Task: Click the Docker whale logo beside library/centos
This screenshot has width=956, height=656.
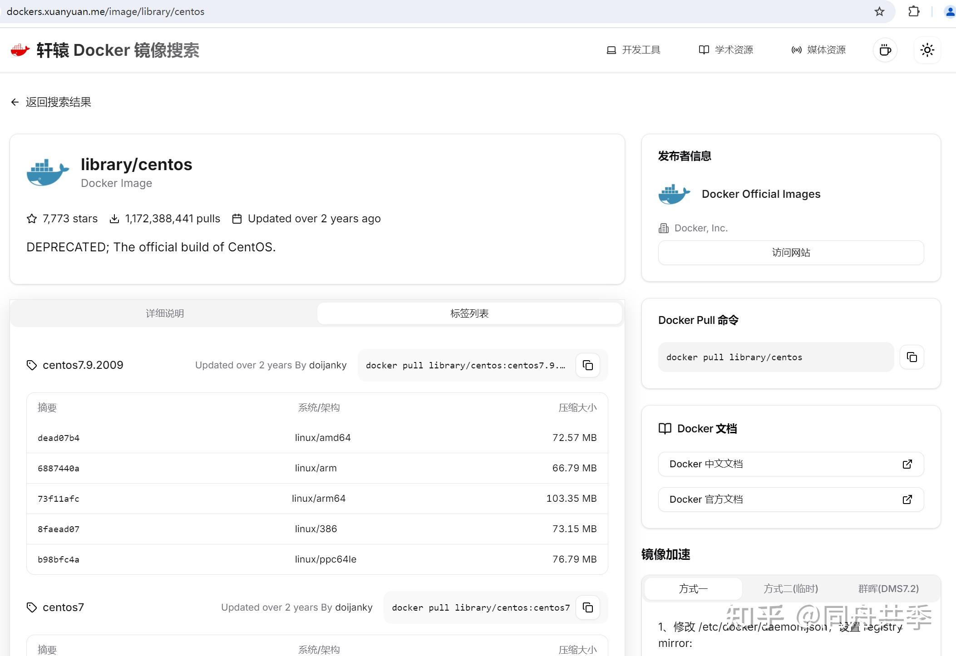Action: 47,172
